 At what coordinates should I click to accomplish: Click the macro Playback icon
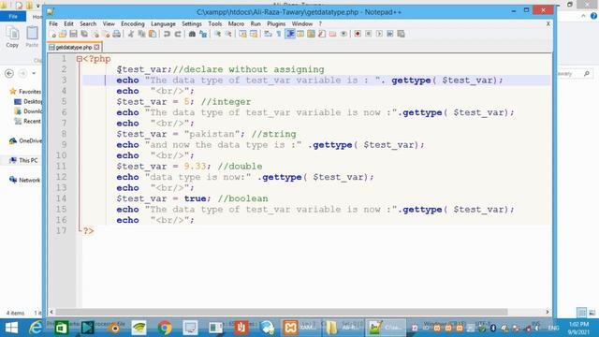379,34
